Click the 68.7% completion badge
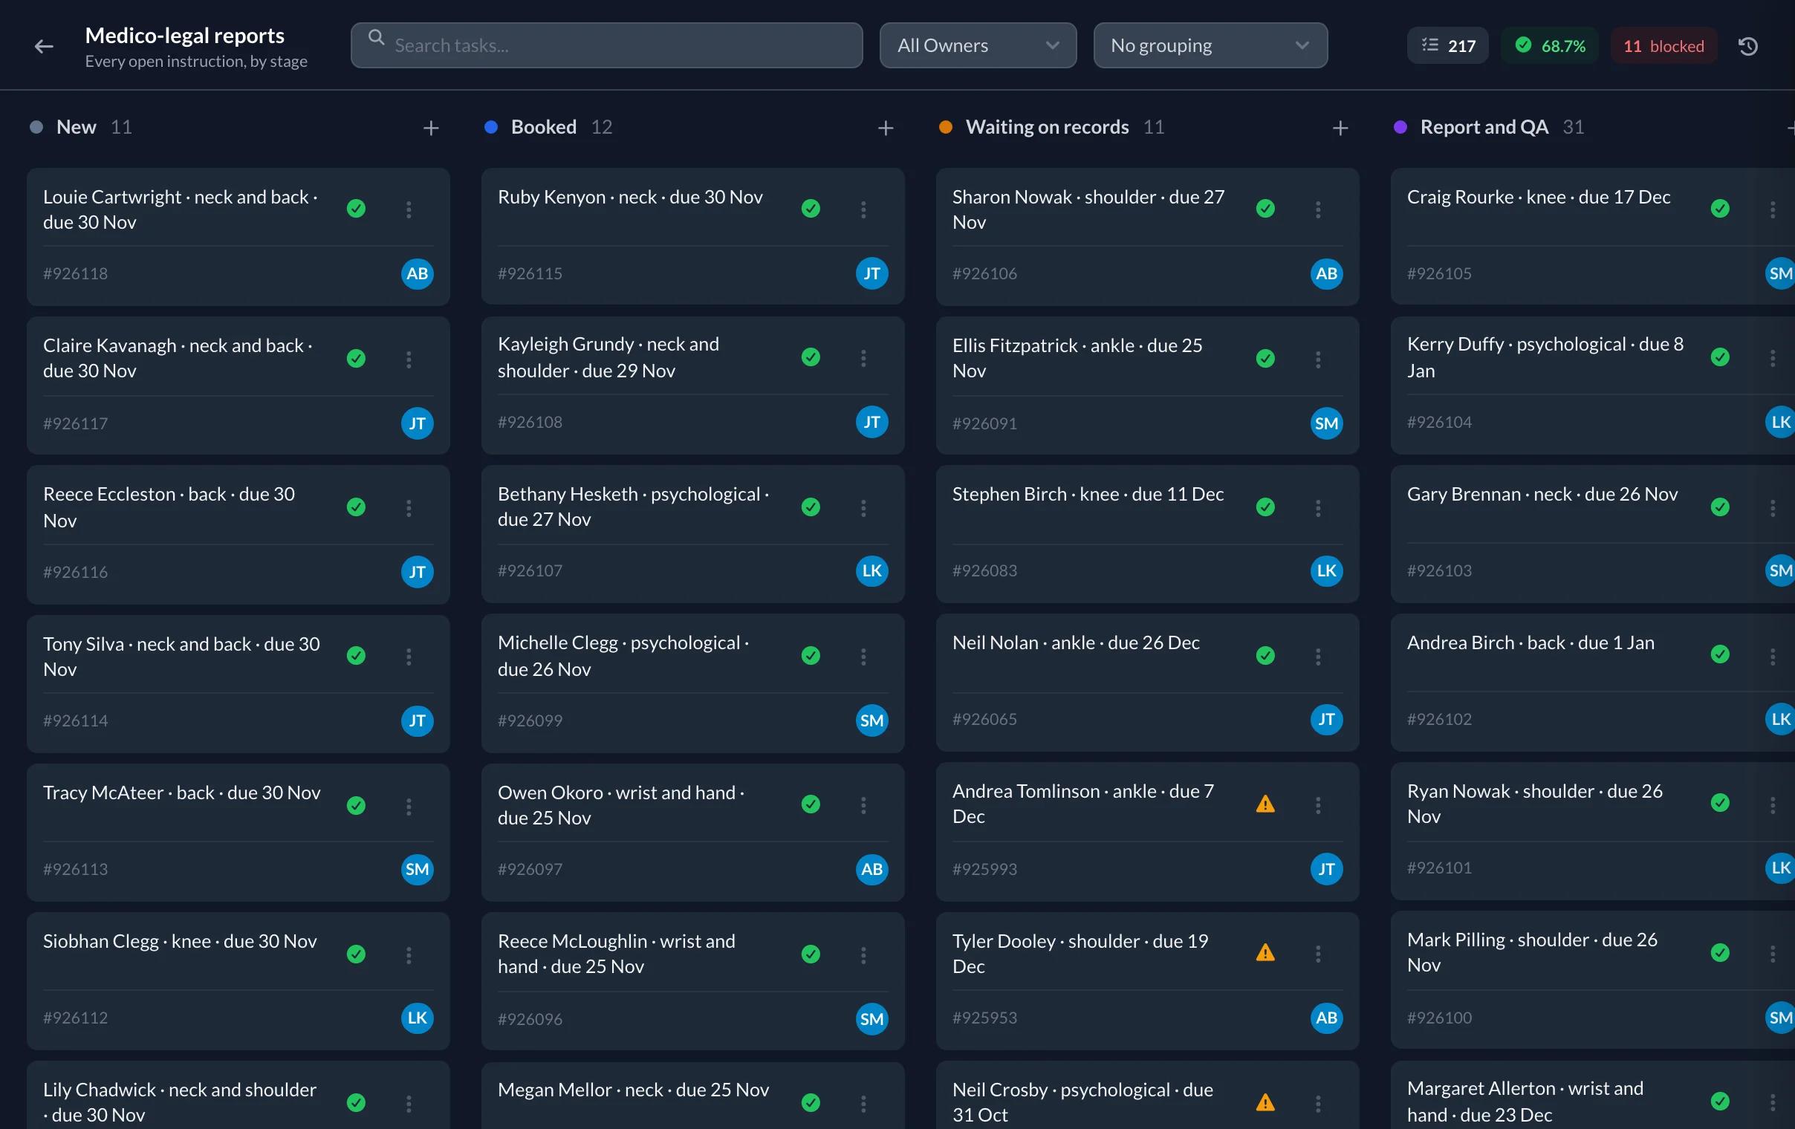 (1551, 46)
